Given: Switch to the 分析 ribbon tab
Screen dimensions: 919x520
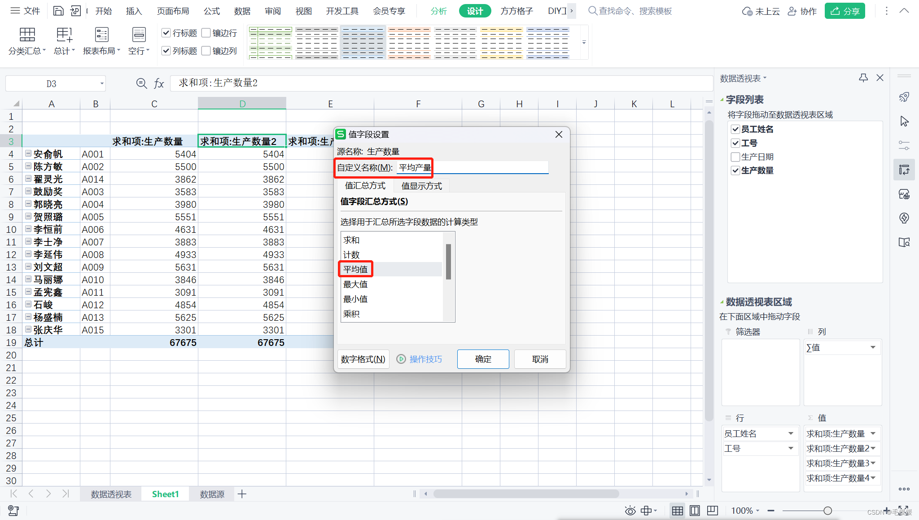Looking at the screenshot, I should (438, 11).
